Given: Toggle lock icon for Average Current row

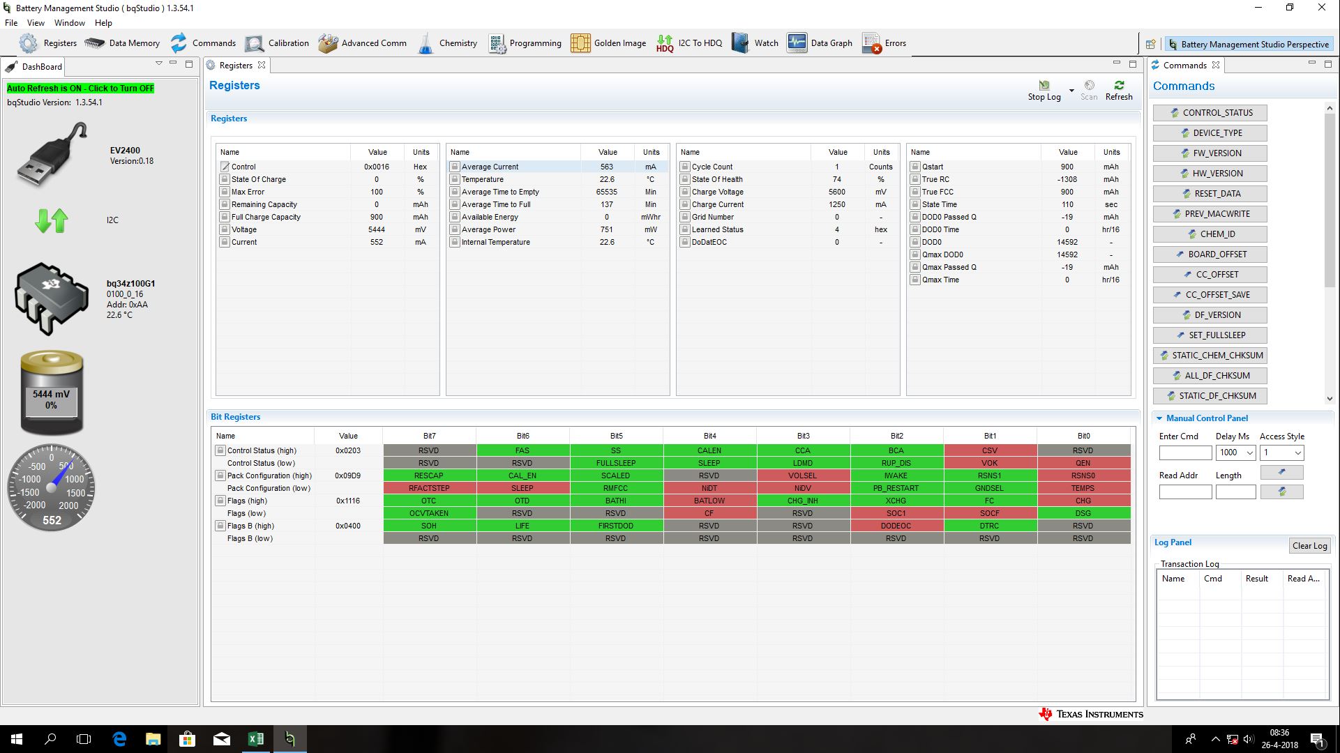Looking at the screenshot, I should click(x=455, y=167).
